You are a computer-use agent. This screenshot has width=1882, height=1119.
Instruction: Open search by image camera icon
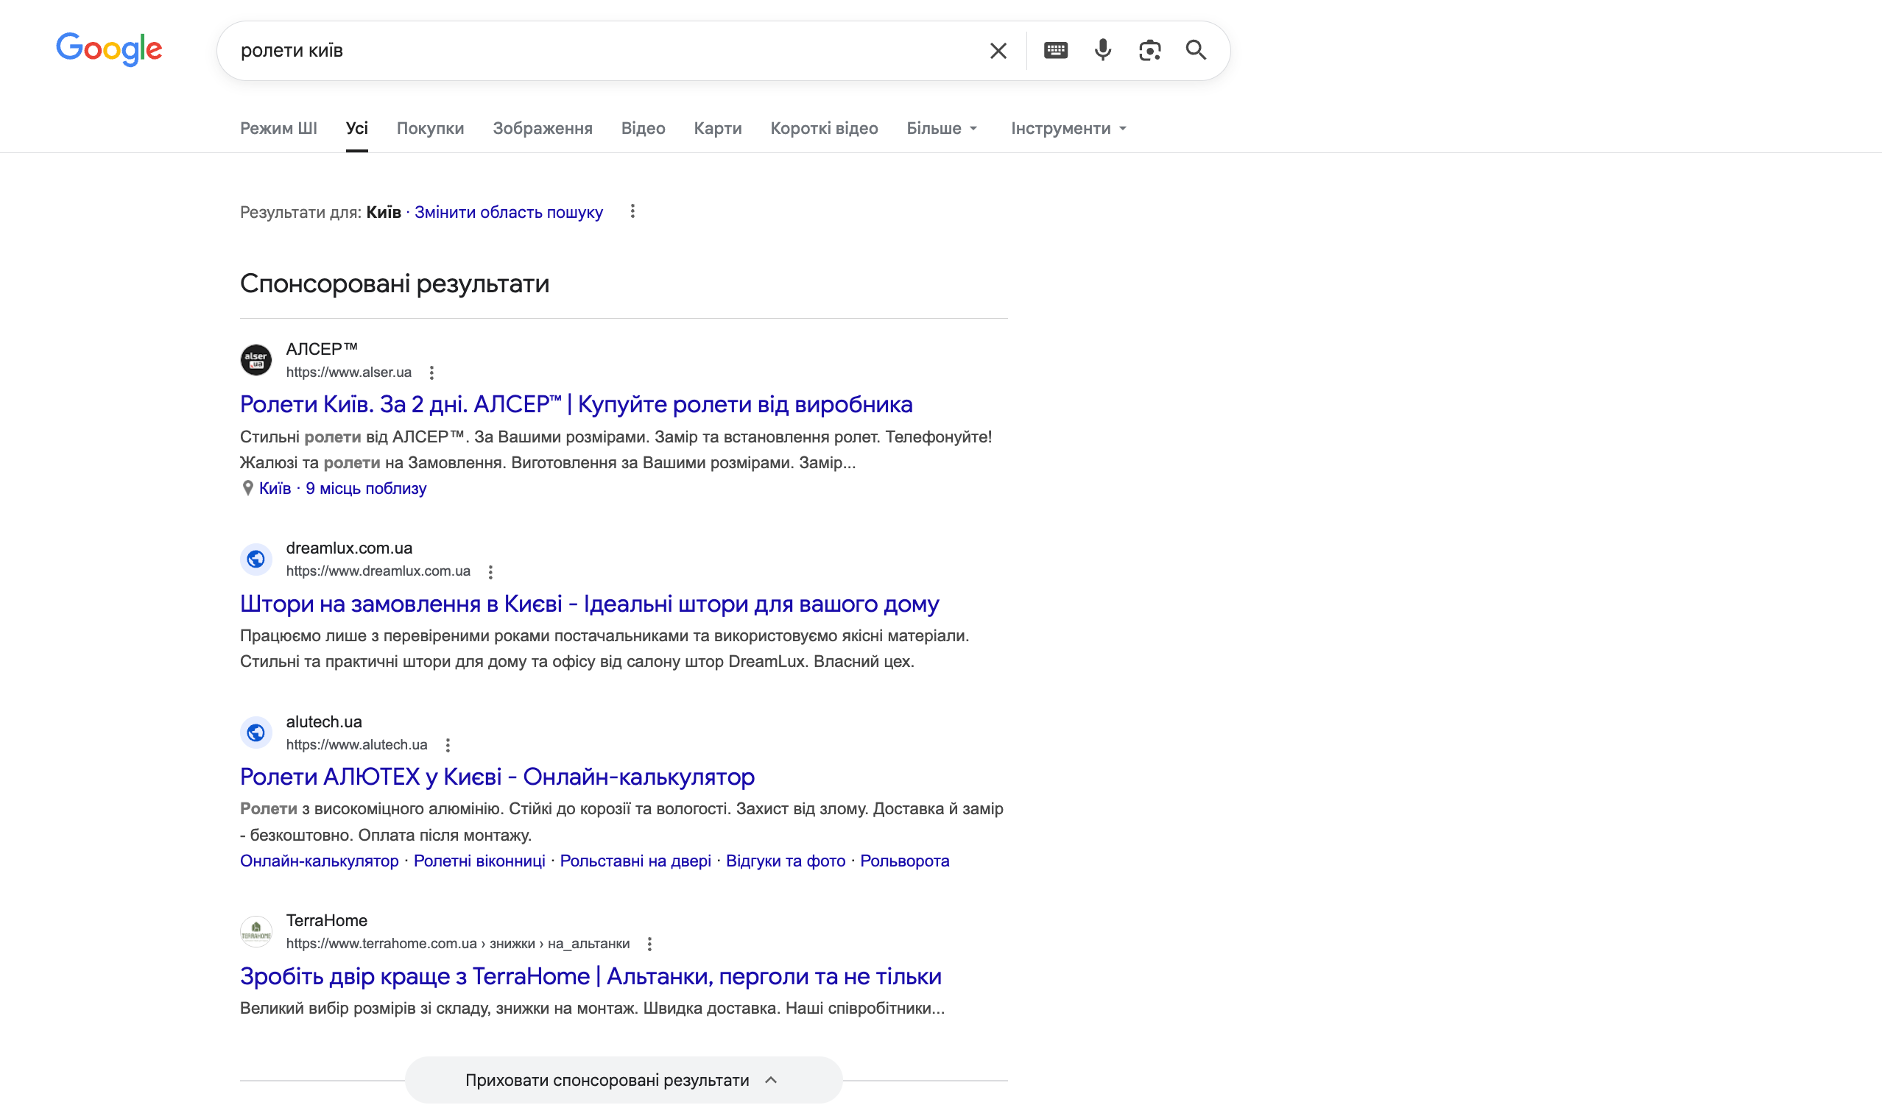click(x=1149, y=51)
